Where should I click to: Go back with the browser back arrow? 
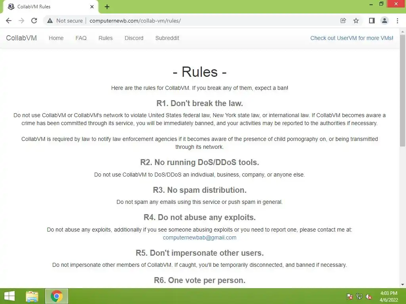point(9,21)
